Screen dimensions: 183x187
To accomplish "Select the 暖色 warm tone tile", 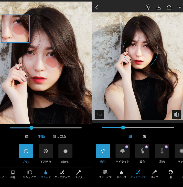I will point(142,151).
